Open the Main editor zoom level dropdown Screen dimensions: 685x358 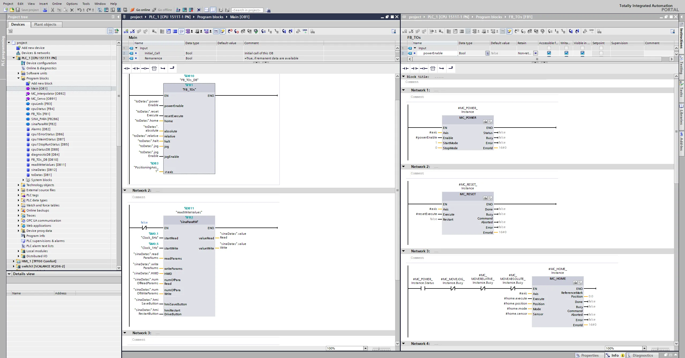click(x=365, y=348)
